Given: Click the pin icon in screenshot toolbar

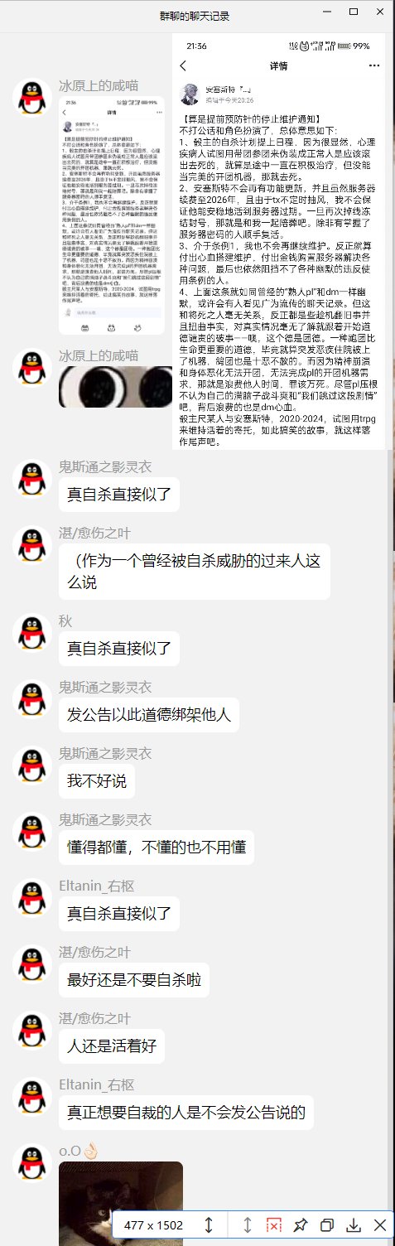Looking at the screenshot, I should (301, 1224).
